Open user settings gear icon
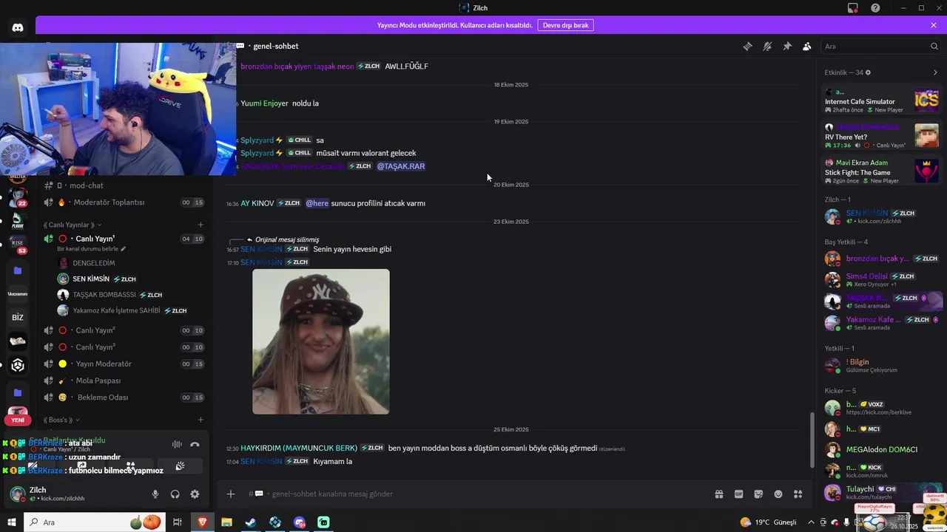The height and width of the screenshot is (532, 947). (x=195, y=494)
